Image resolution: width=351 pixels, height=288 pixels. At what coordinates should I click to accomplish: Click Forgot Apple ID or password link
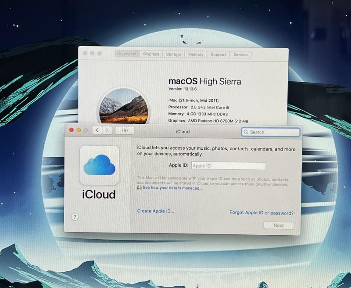[x=261, y=212]
